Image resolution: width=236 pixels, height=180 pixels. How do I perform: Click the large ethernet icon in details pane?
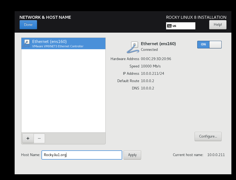pos(133,47)
